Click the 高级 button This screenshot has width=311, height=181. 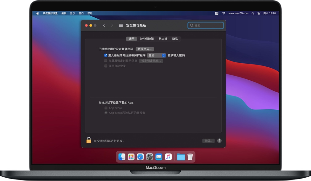(x=208, y=141)
